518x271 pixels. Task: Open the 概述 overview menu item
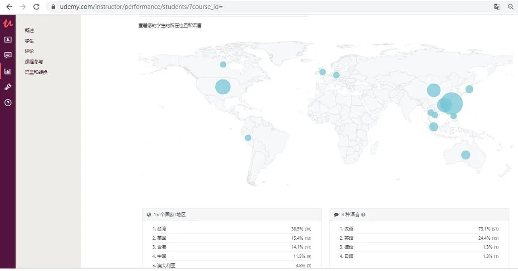pos(29,30)
